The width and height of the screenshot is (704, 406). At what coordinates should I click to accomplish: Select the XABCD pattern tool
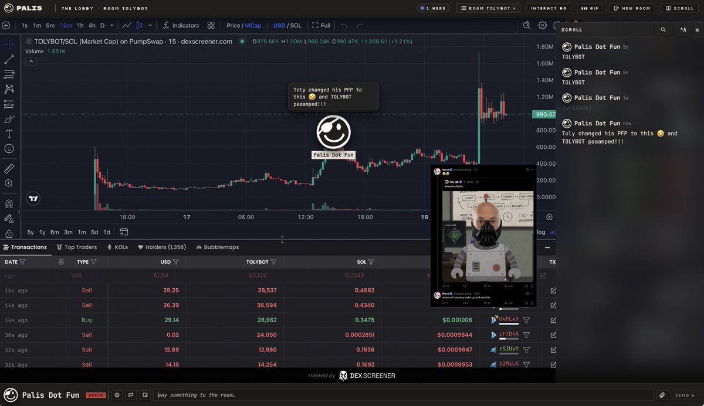[9, 89]
